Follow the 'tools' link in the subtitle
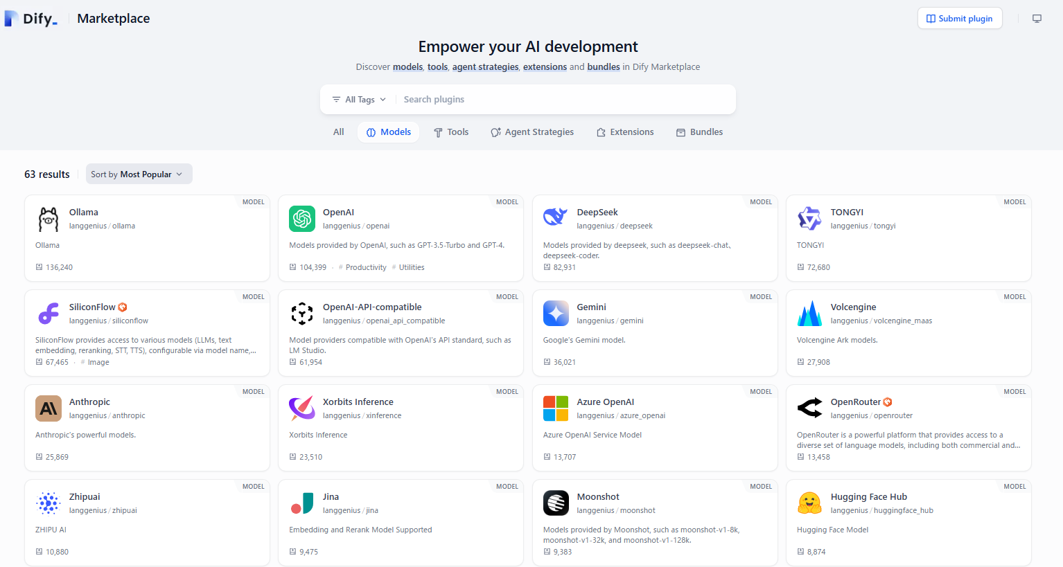Viewport: 1063px width, 567px height. click(x=437, y=67)
